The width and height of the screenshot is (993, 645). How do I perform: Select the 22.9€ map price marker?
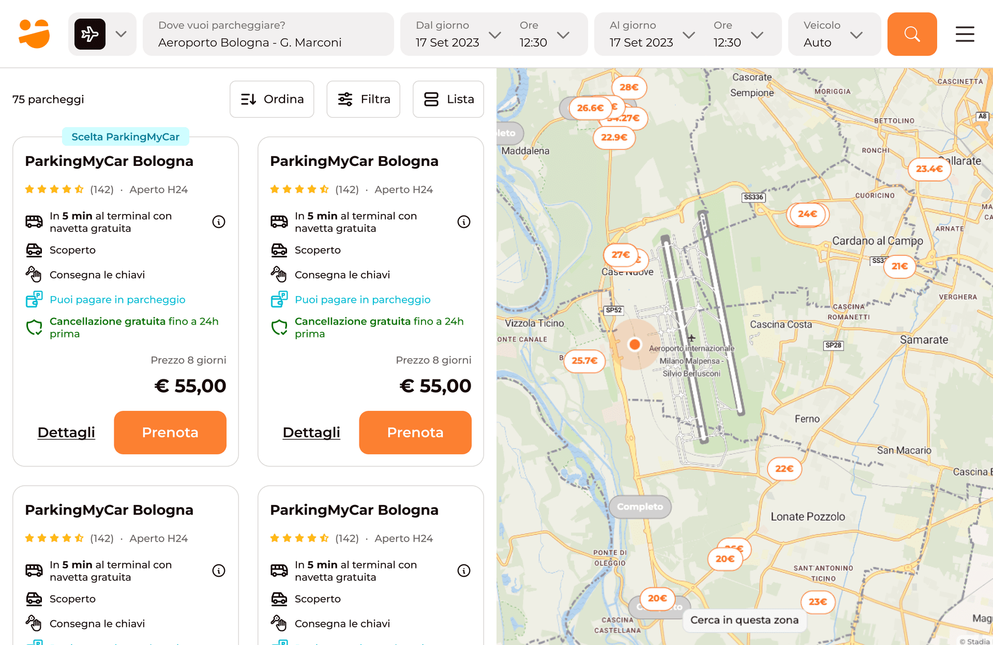pos(614,137)
